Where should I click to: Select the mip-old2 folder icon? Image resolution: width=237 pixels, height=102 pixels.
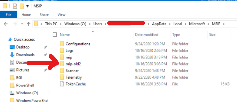pos(62,64)
